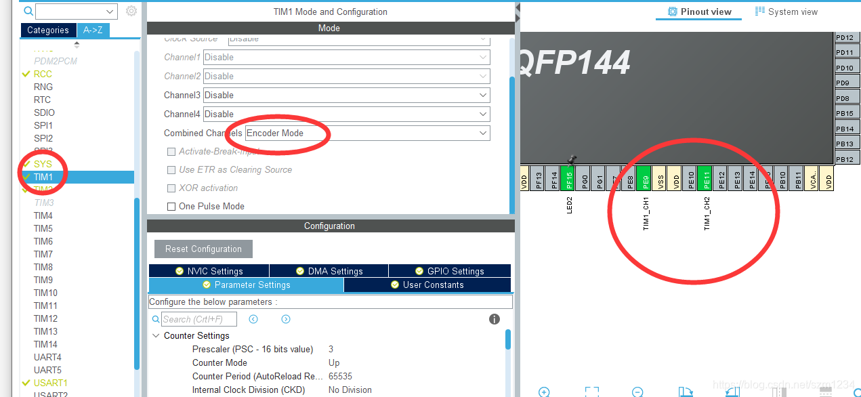Zoom in on the pinout view
This screenshot has width=861, height=397.
[544, 392]
